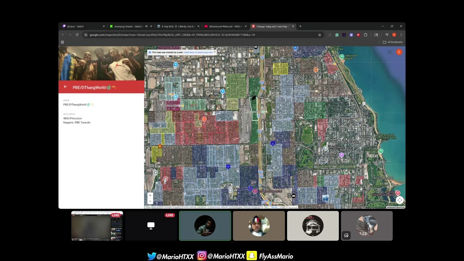Open the Google apps grid on the map
This screenshot has height=261, width=464.
[x=389, y=52]
